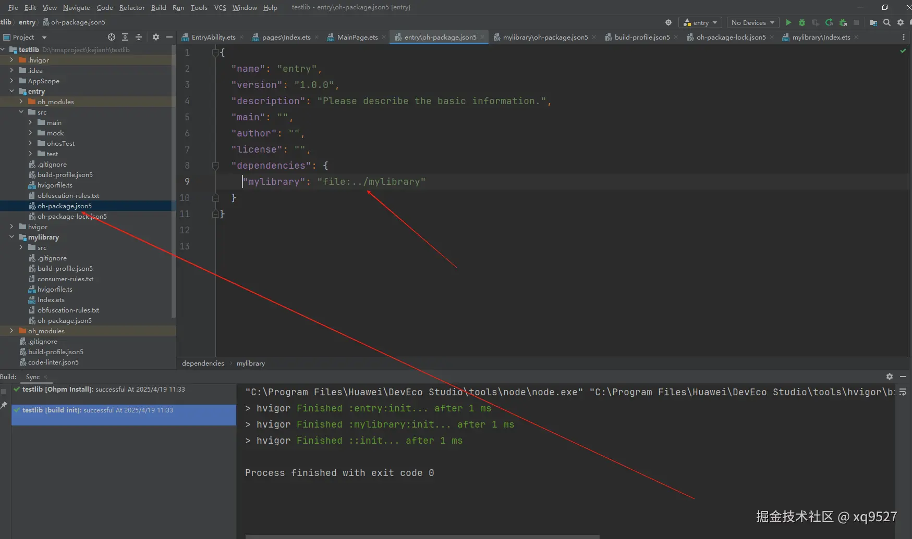Viewport: 912px width, 539px height.
Task: Toggle soft-wrap in the build output
Action: point(903,392)
